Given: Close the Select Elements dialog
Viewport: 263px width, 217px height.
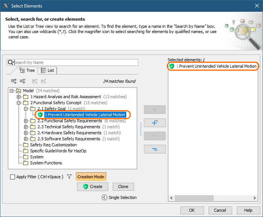Looking at the screenshot, I should [x=257, y=6].
